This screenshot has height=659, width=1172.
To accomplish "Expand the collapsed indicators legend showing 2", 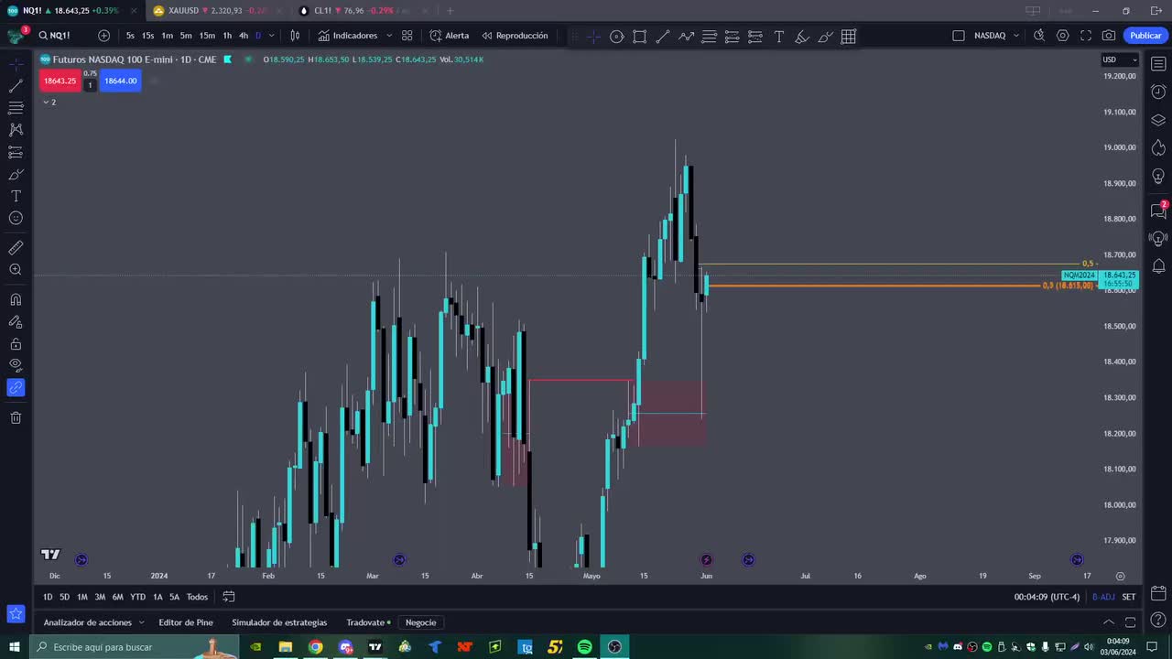I will click(x=49, y=103).
